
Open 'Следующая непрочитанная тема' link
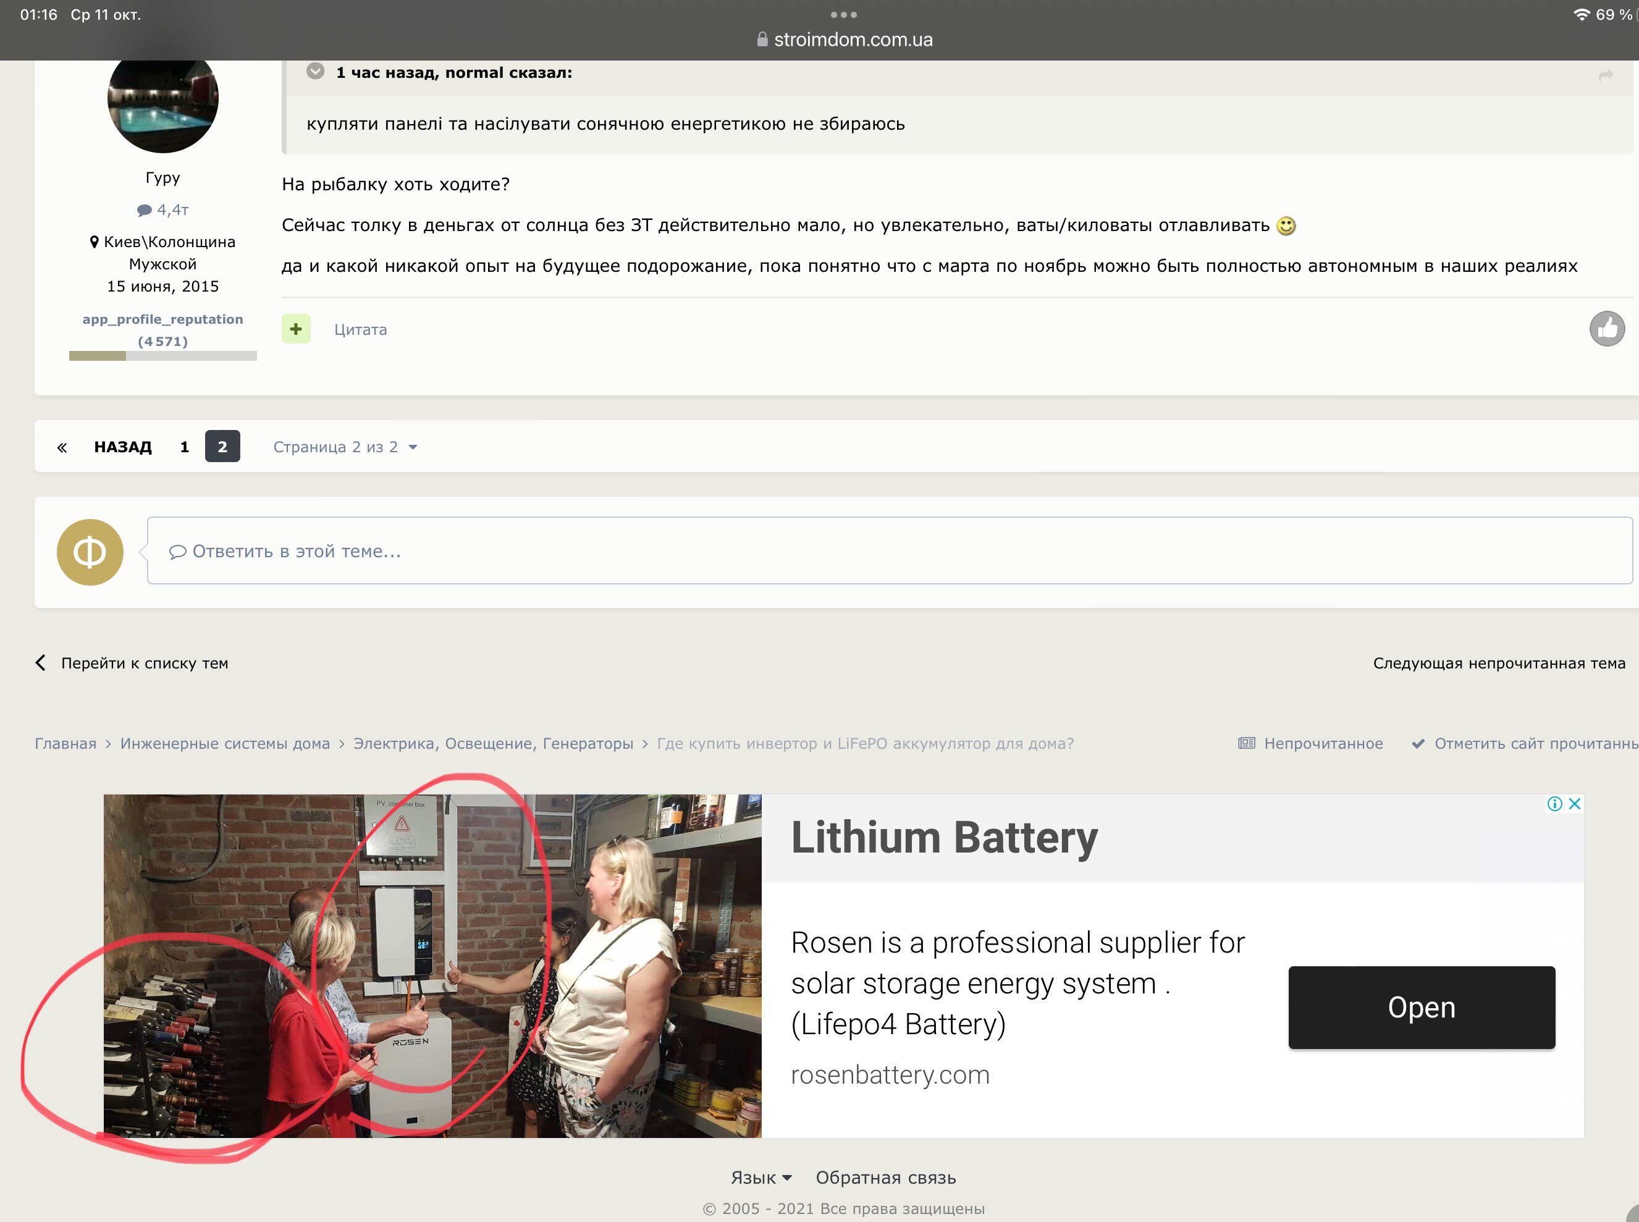(1499, 664)
